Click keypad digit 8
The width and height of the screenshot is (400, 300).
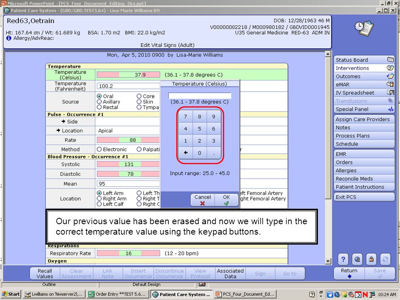[200, 117]
